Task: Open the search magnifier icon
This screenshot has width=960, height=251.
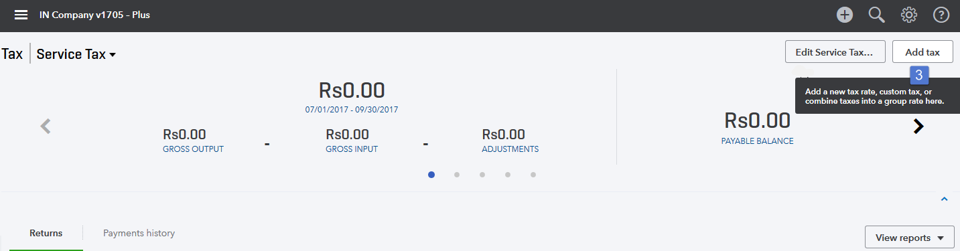Action: tap(877, 15)
